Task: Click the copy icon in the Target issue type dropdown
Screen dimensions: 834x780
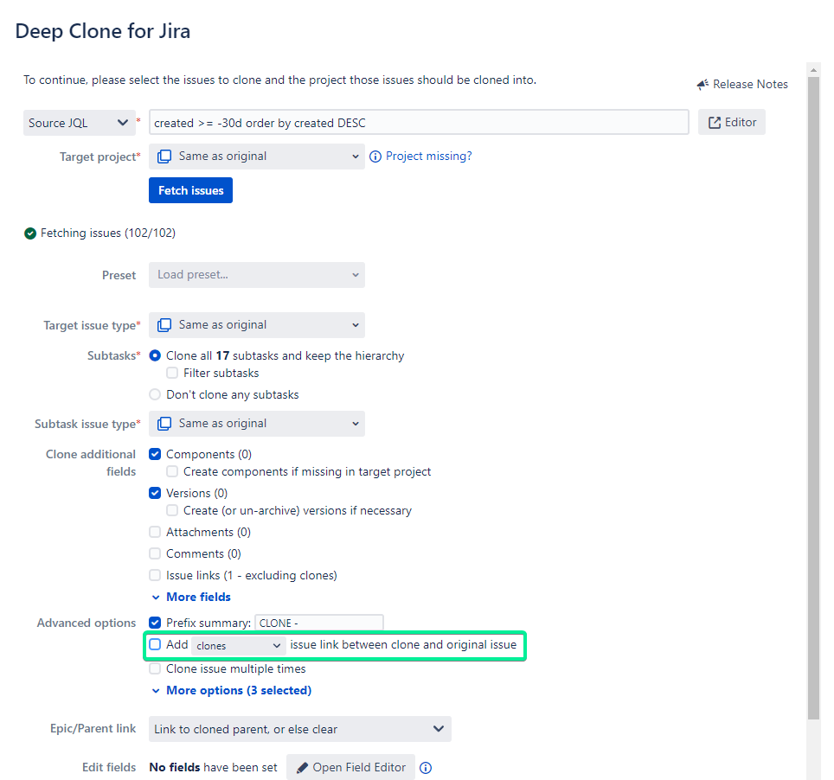Action: click(x=164, y=325)
